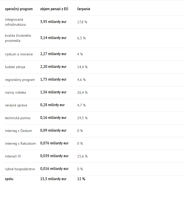Click the 'technická pomoc' program cell

(18, 118)
